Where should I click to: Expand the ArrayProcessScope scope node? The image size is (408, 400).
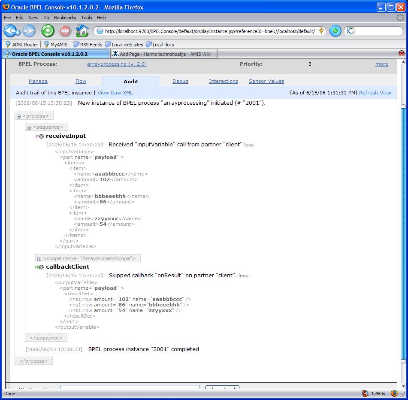click(39, 259)
